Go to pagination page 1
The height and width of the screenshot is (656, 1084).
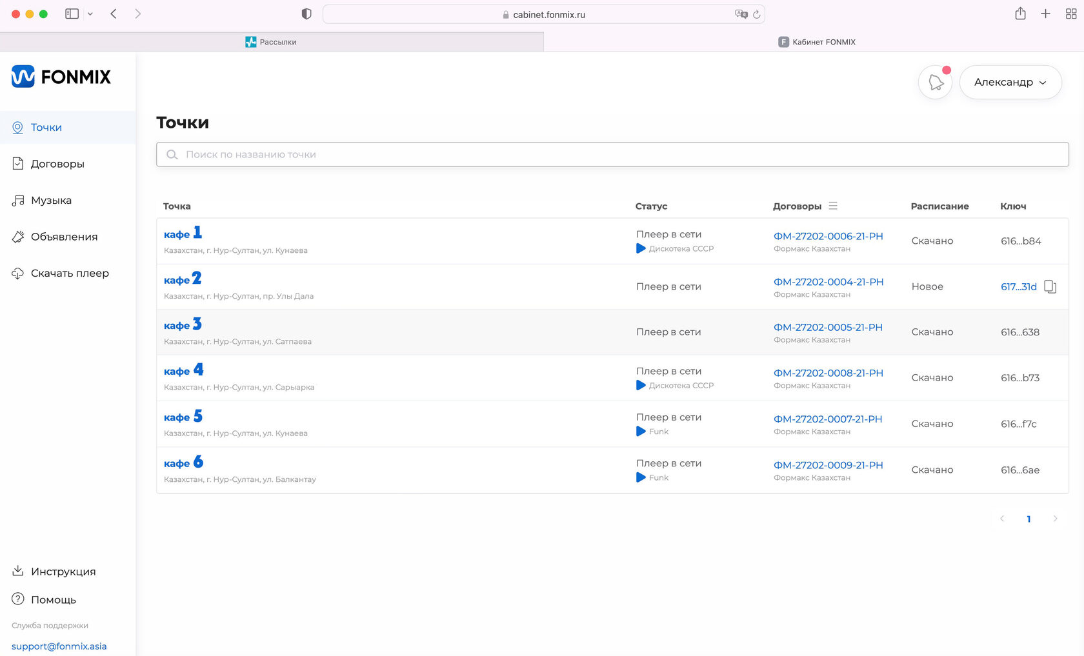tap(1029, 519)
